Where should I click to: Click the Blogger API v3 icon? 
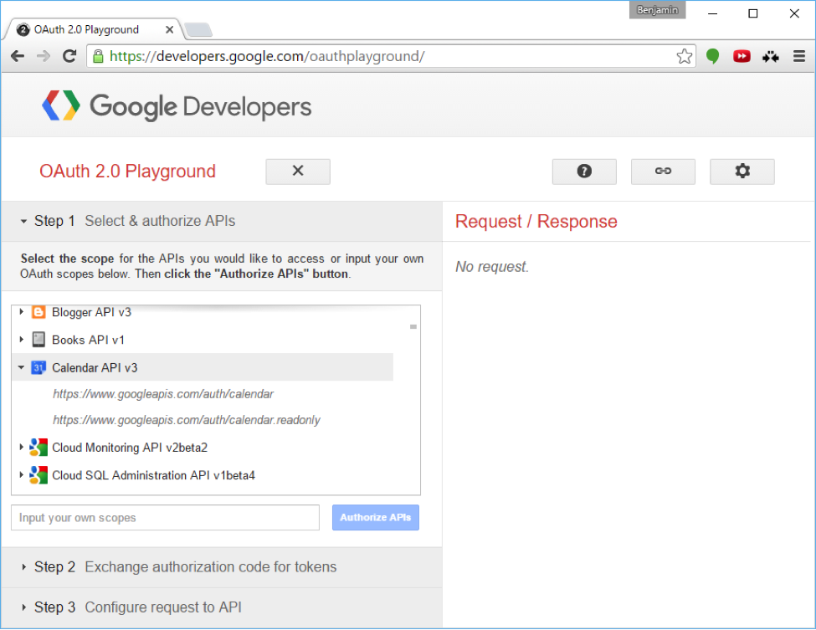(x=38, y=312)
